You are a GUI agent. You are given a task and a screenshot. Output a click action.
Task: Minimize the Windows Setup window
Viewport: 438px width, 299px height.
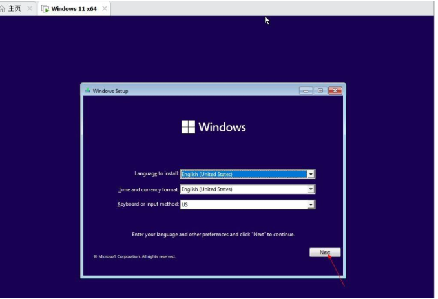(x=306, y=91)
